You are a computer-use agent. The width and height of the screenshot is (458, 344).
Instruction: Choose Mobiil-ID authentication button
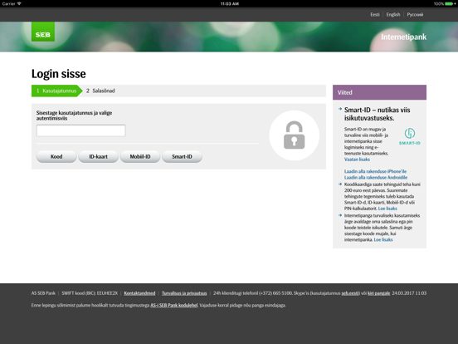click(140, 156)
